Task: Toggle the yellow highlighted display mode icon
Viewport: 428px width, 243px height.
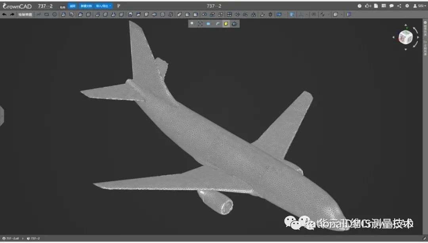Action: point(225,24)
